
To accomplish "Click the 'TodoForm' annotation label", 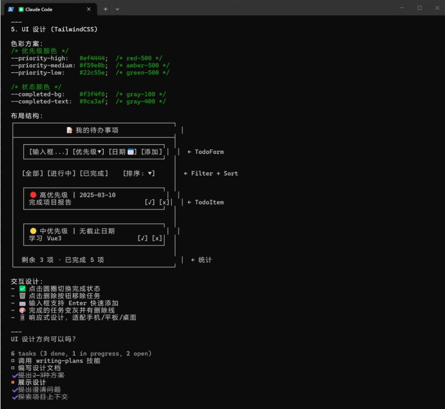I will [209, 152].
